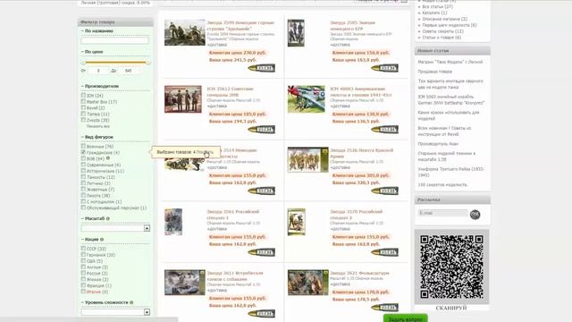Open thumbnail of Zvezda 3611 with dogs
The height and width of the screenshot is (322, 572).
[x=185, y=283]
